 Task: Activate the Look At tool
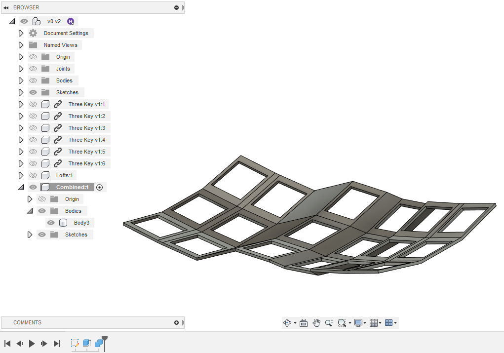(x=303, y=322)
